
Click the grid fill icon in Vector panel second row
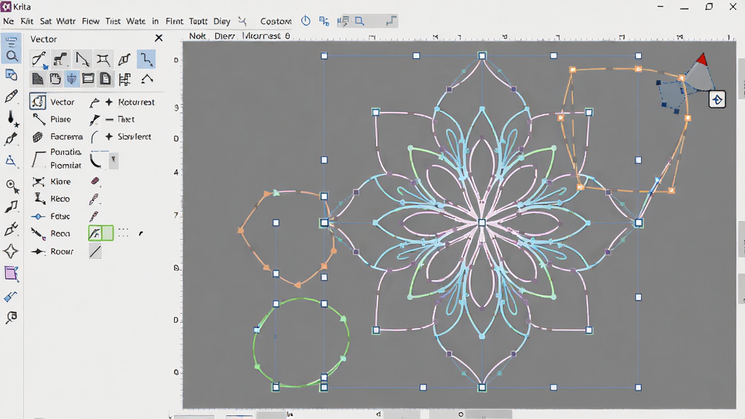pyautogui.click(x=38, y=79)
